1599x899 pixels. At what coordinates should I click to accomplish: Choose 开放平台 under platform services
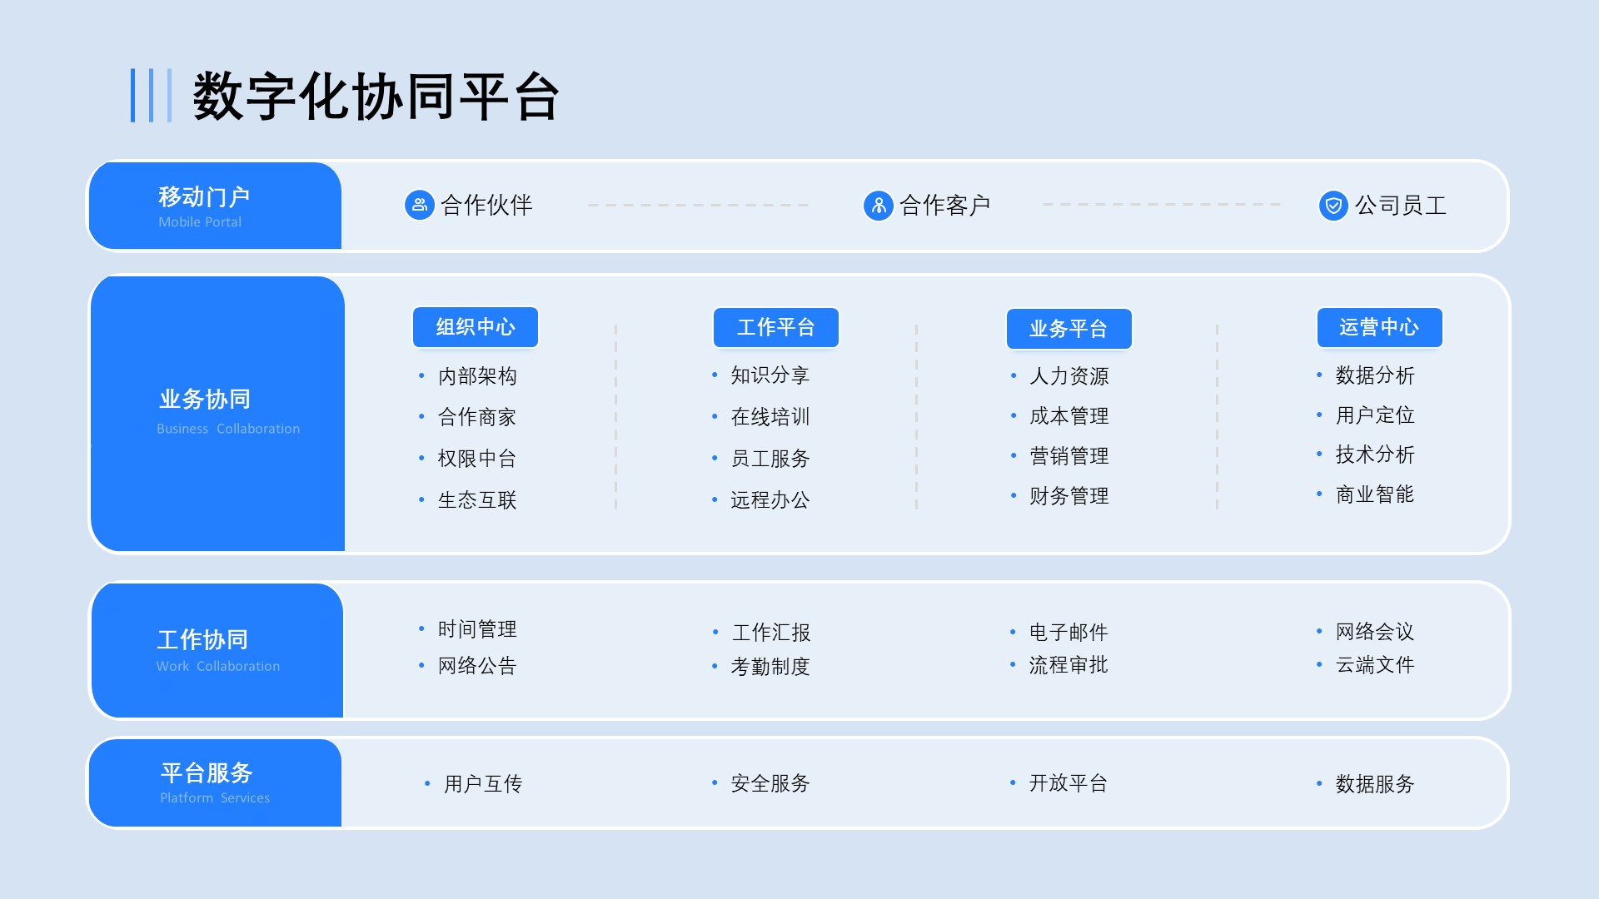coord(1068,783)
